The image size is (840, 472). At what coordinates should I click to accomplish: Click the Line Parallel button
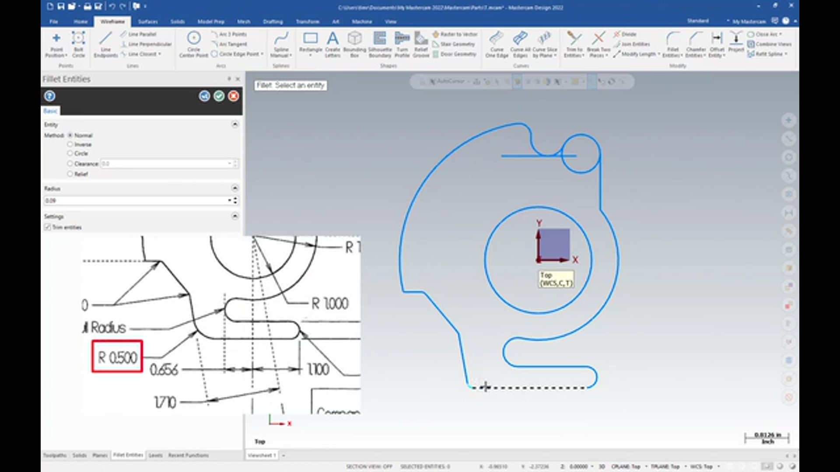click(x=138, y=34)
